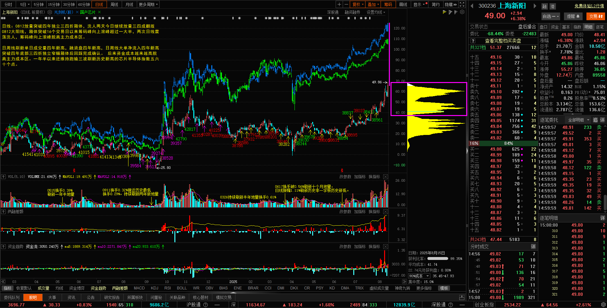Viewport: 607px width, 308px height.
Task: Open 设置均线 dropdown
Action: tap(376, 12)
